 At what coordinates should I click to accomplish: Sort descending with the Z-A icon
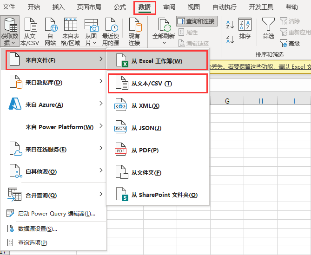230,39
